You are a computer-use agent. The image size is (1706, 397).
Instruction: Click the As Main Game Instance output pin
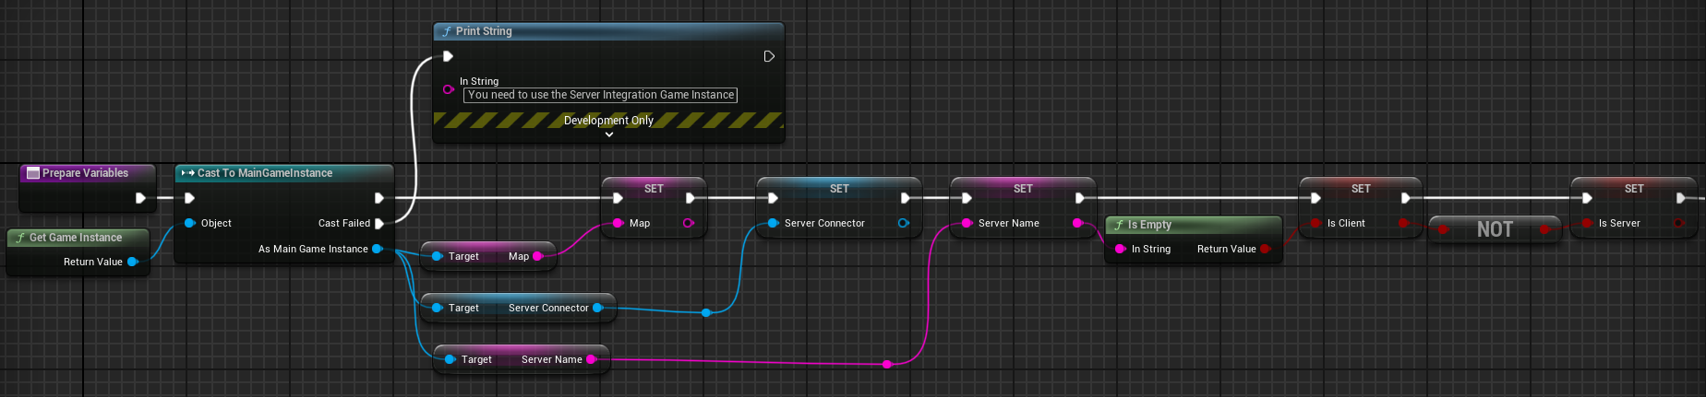coord(377,249)
